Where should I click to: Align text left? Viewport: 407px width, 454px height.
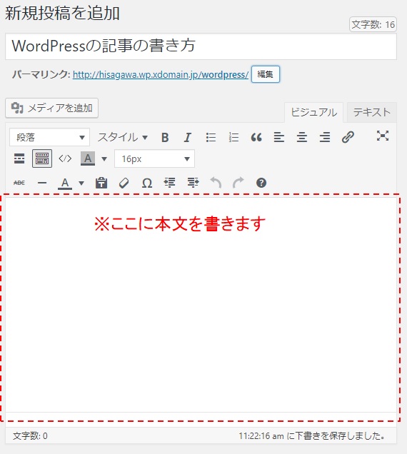click(x=279, y=137)
